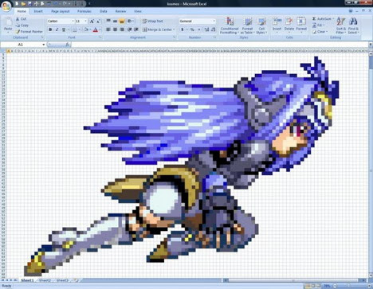Viewport: 373px width, 289px height.
Task: Toggle Bold formatting
Action: coord(50,29)
